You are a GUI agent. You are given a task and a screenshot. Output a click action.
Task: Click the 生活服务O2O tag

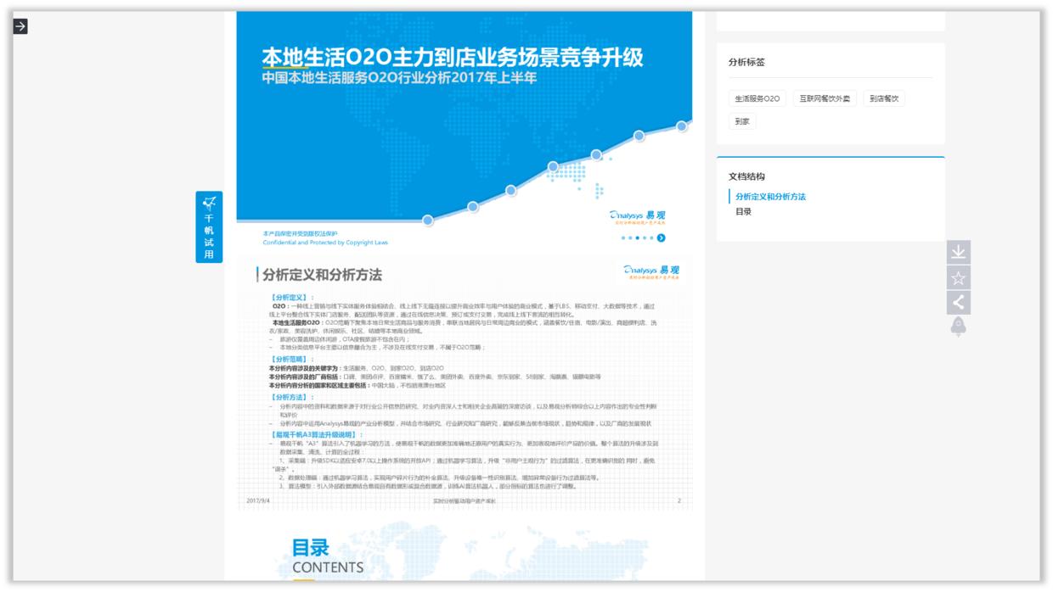click(x=757, y=98)
